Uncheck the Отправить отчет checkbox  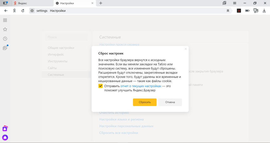point(100,86)
